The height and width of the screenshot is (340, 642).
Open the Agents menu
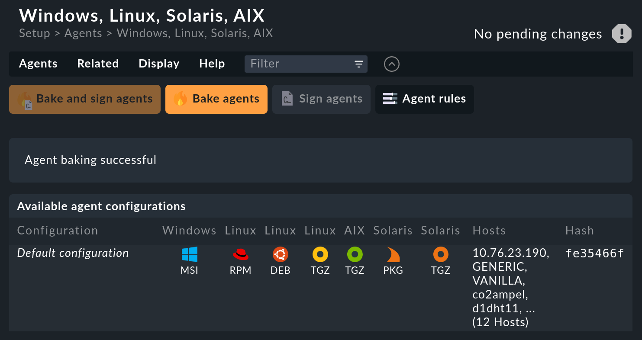pyautogui.click(x=38, y=64)
